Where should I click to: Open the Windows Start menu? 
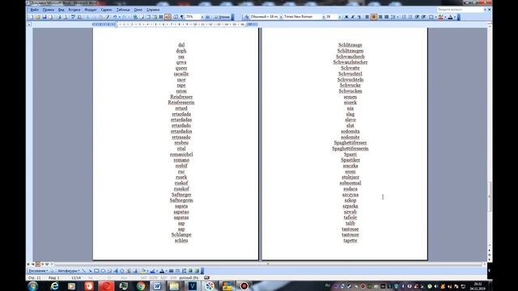(32, 285)
